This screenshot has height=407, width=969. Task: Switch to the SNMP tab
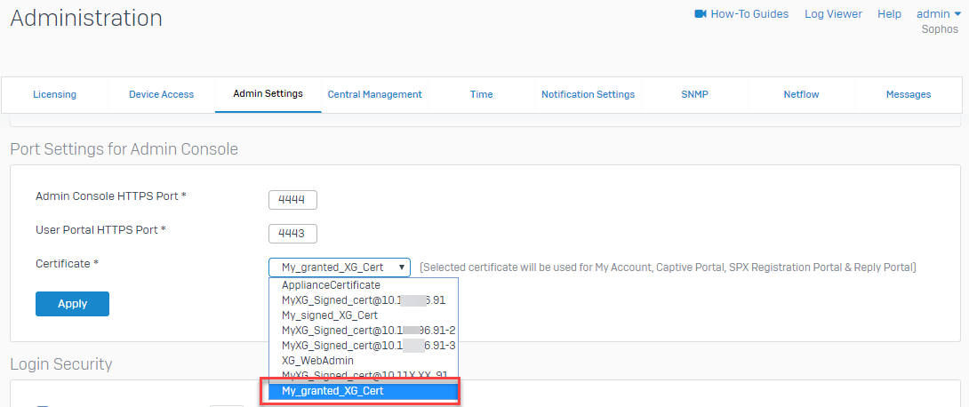[694, 94]
